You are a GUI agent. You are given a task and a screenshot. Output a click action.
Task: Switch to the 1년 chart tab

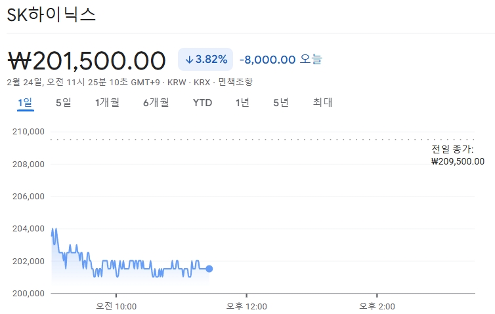click(x=242, y=102)
